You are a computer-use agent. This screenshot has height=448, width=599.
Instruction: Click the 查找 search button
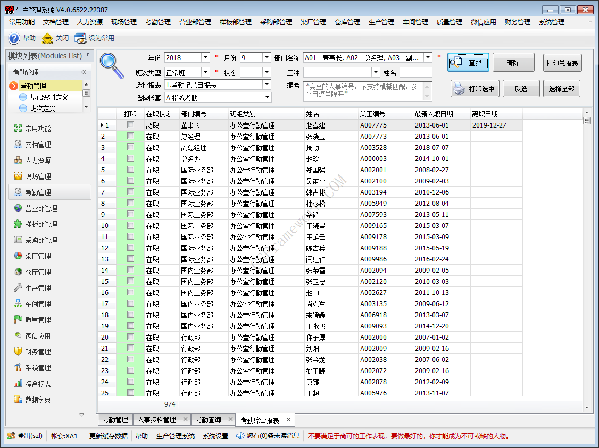point(468,63)
